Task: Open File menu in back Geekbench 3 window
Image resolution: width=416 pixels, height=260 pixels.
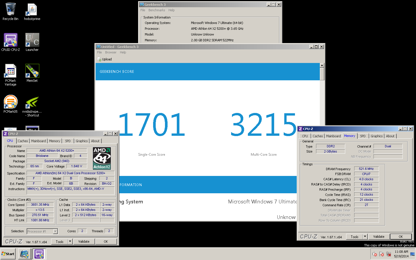Action: [x=143, y=10]
